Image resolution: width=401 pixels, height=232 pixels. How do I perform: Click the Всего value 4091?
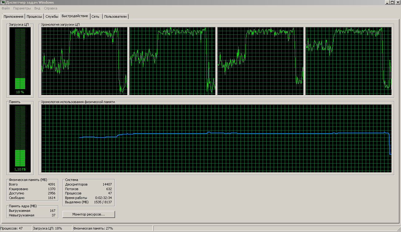[x=52, y=184]
